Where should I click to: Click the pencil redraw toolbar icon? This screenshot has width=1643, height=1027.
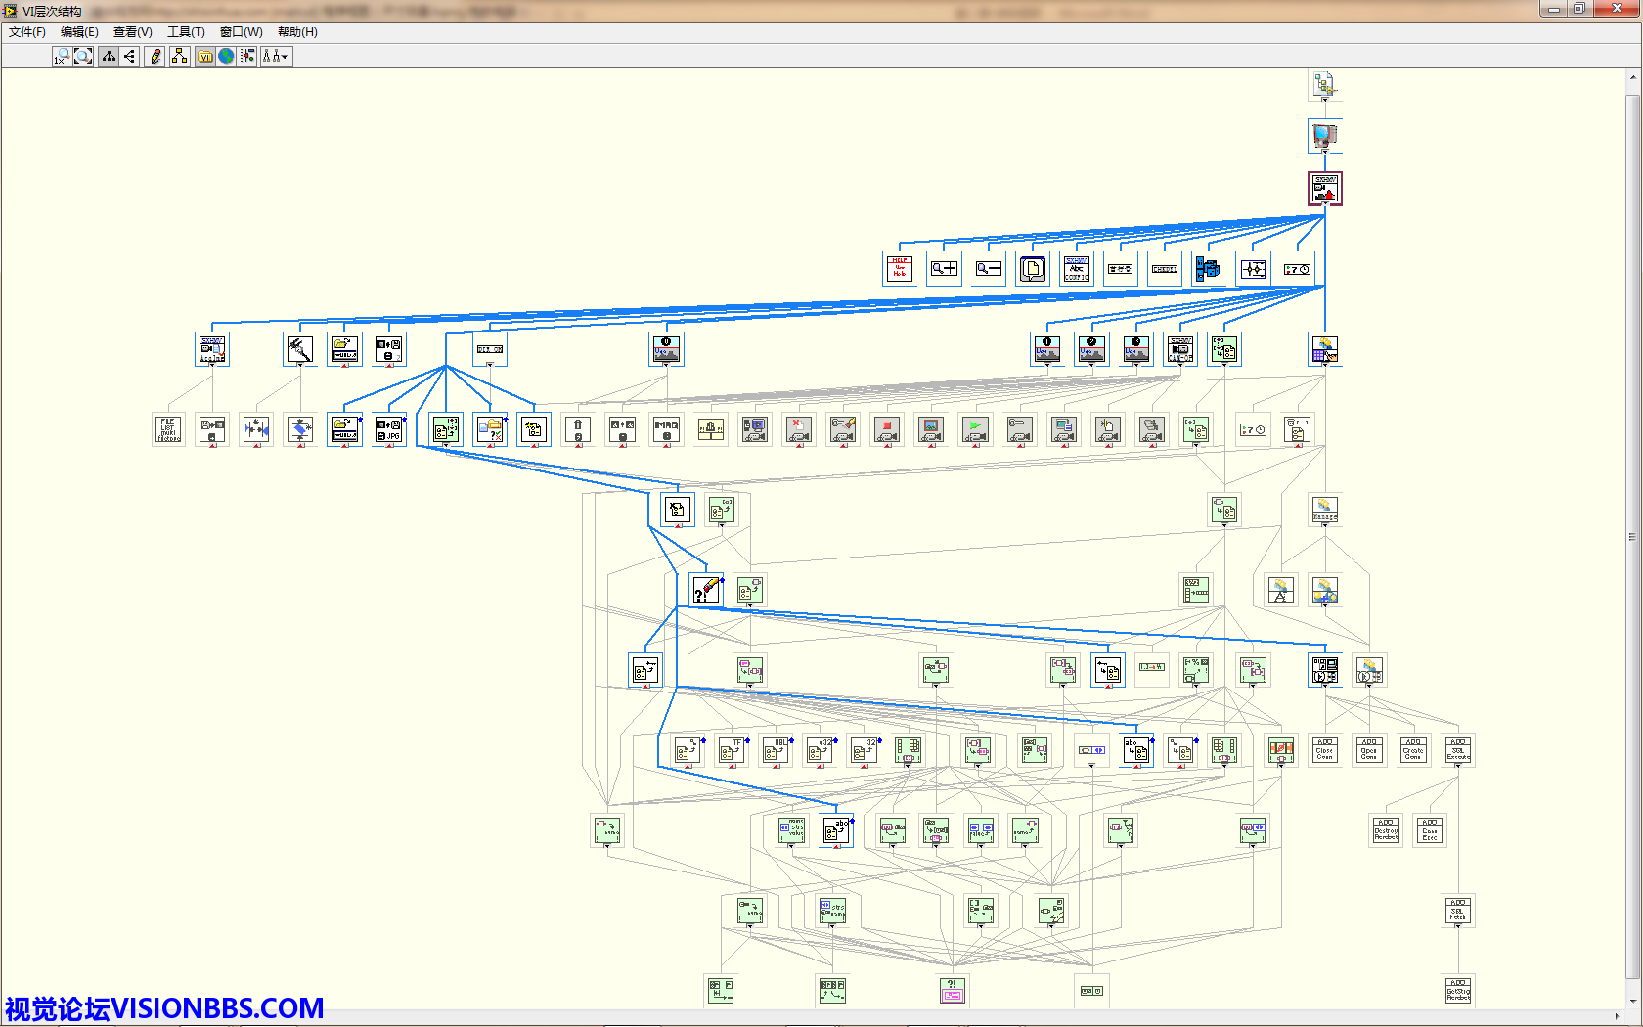155,57
